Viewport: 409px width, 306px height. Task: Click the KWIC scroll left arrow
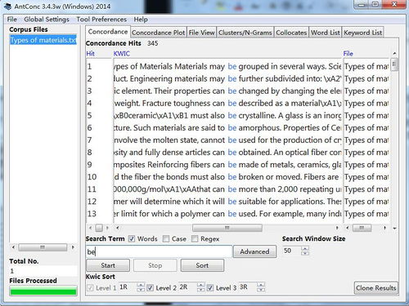[x=117, y=228]
